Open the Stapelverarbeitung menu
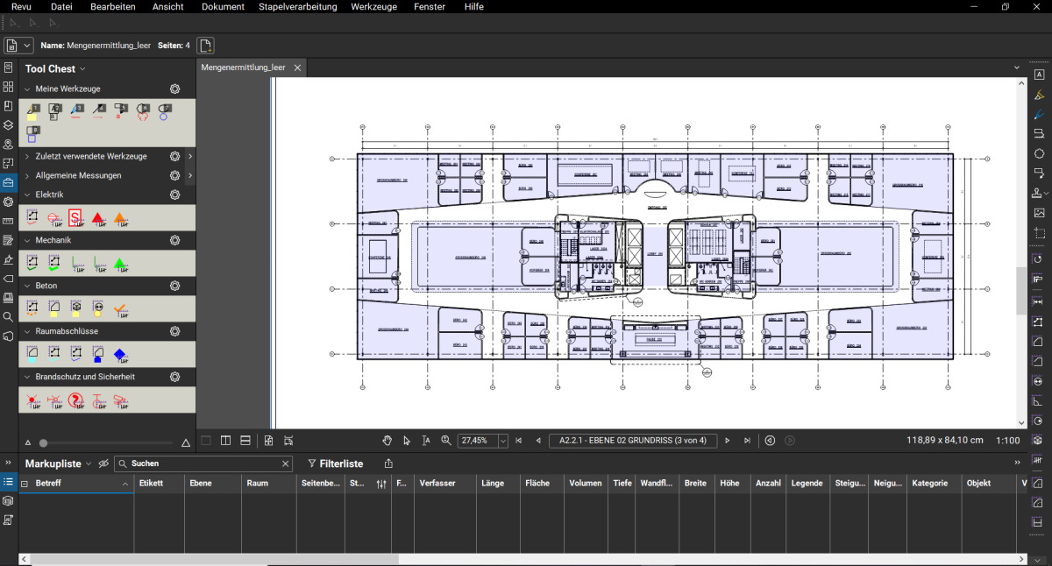The image size is (1052, 566). [x=297, y=7]
